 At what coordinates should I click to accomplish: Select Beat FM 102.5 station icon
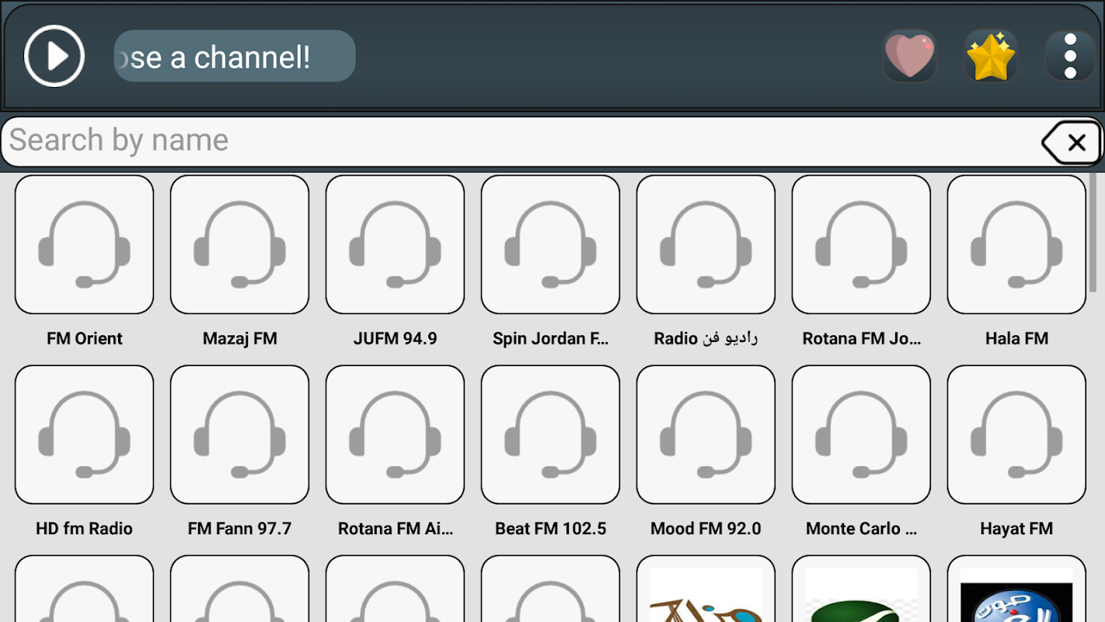pyautogui.click(x=550, y=435)
